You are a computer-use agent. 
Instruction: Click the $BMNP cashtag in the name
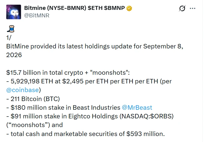coord(114,8)
